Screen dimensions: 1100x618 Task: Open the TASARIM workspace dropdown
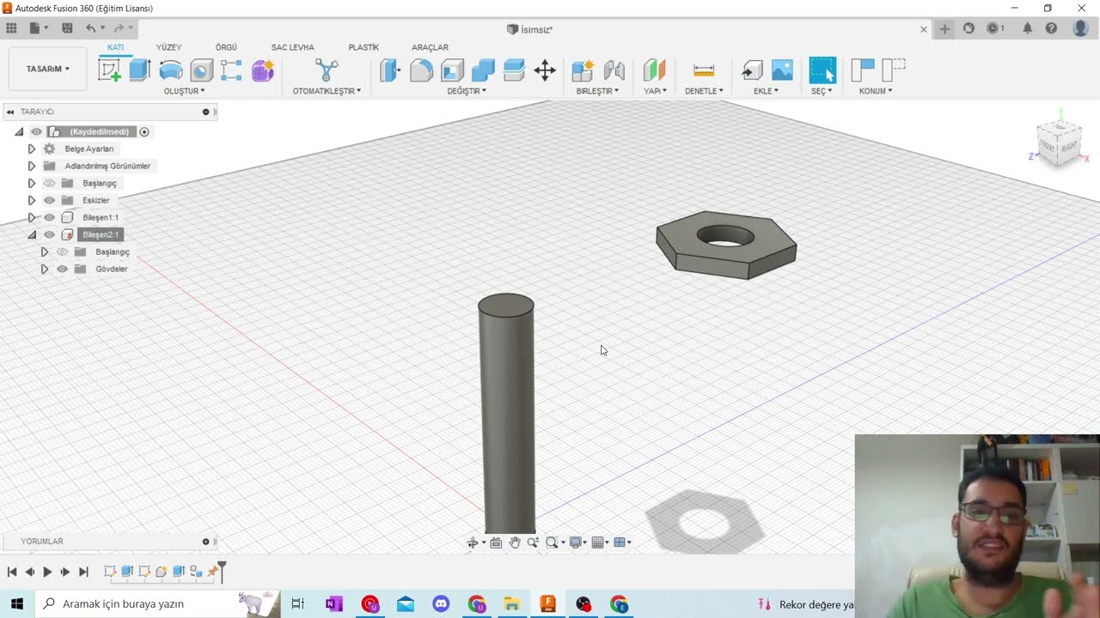pos(47,69)
